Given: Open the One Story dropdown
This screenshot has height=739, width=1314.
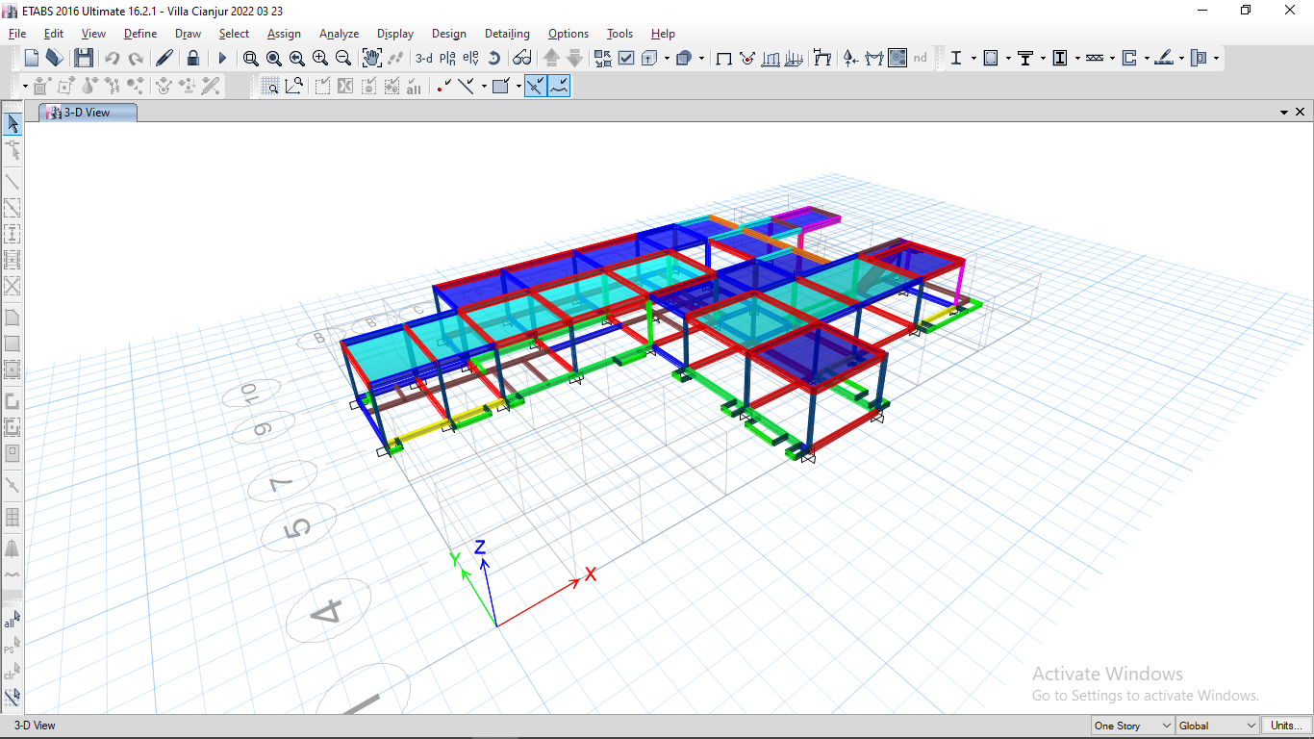Looking at the screenshot, I should (x=1132, y=726).
